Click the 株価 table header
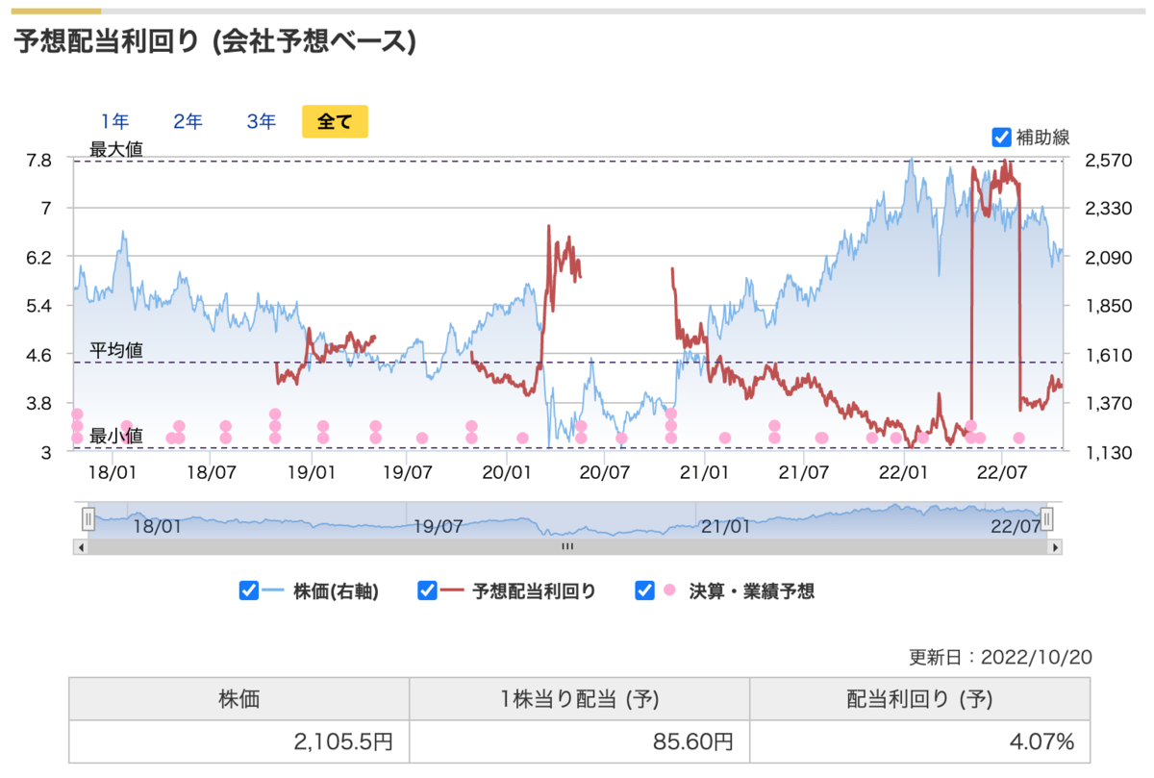Screen dimensions: 1154x778 (x=239, y=699)
